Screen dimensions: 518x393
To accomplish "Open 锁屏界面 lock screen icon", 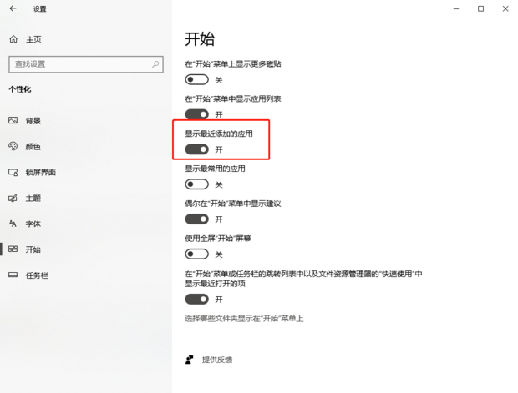I will (13, 172).
